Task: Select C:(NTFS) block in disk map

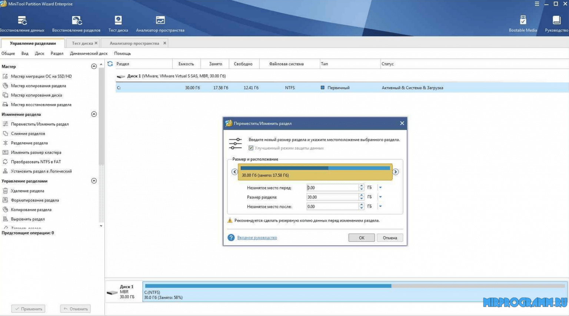Action: tap(355, 292)
